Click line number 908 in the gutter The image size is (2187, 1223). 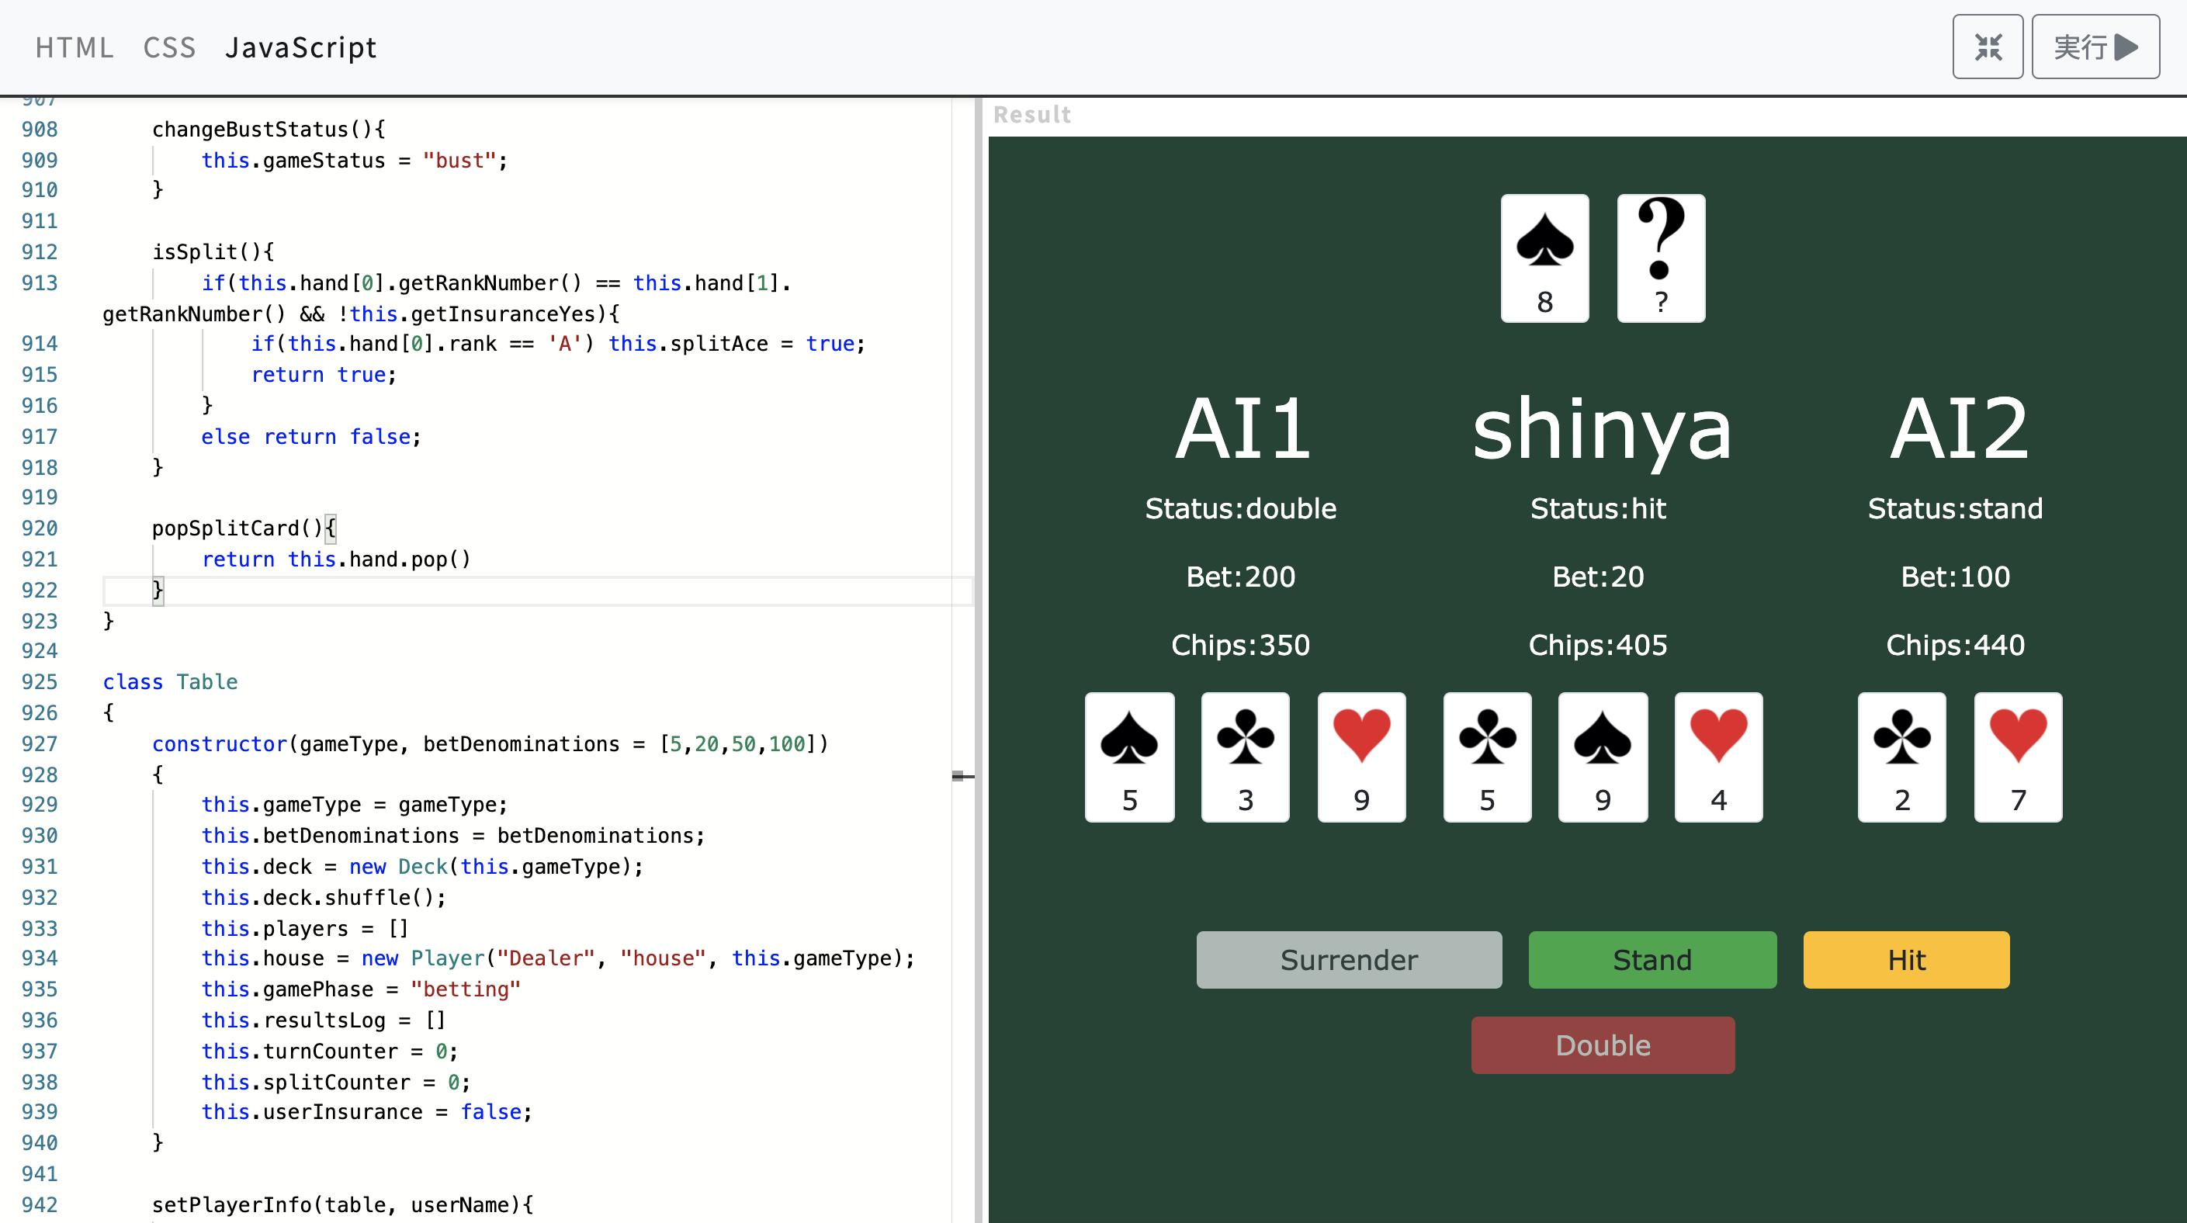point(39,129)
